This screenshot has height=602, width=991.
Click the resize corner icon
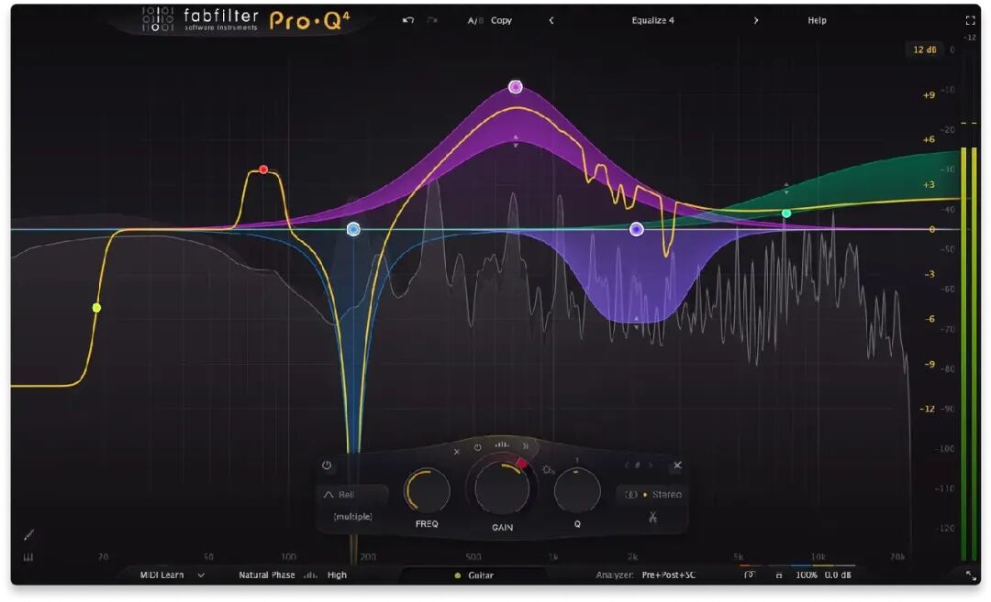pyautogui.click(x=970, y=575)
